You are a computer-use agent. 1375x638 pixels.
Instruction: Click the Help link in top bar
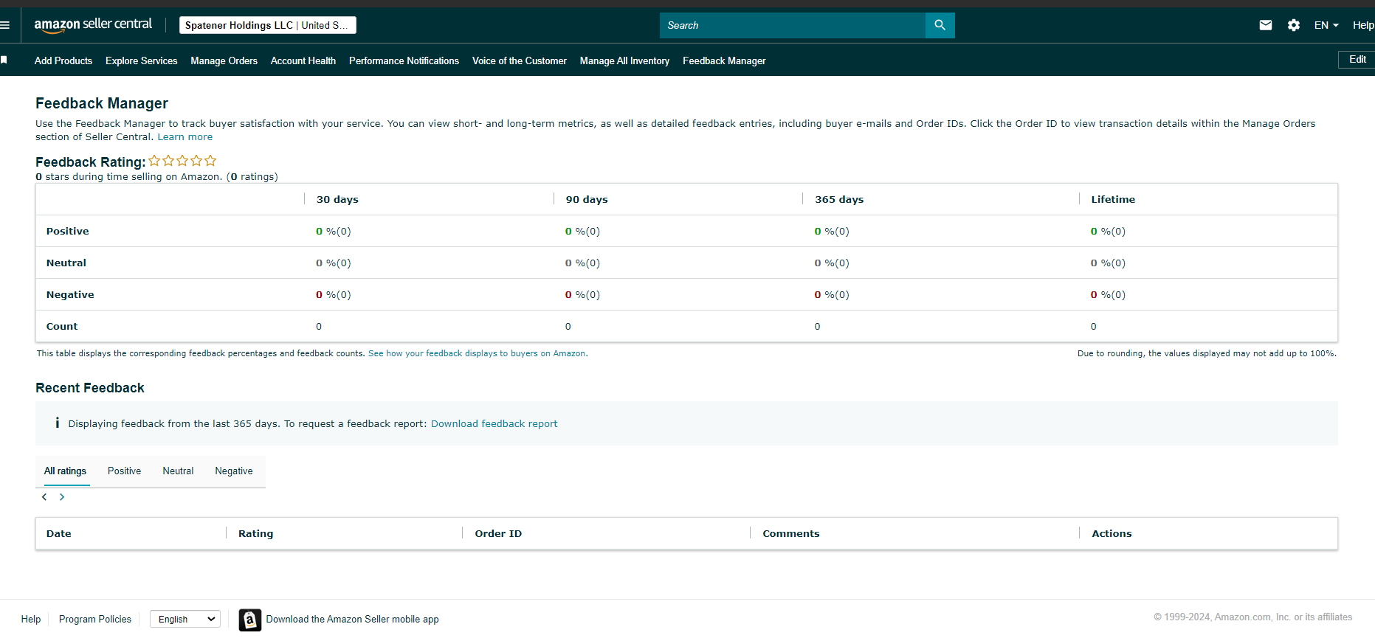tap(1363, 25)
